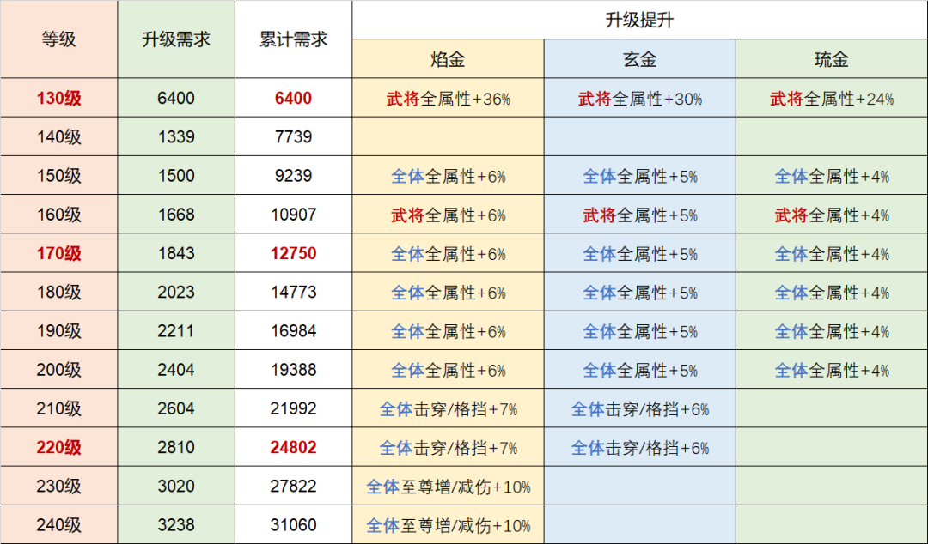
Task: Select the 武将全属性+24% cell
Action: point(832,98)
